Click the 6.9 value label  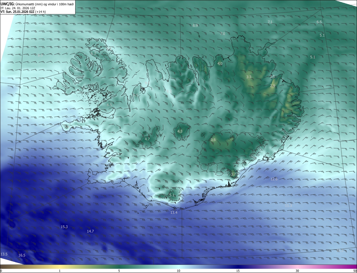click(195, 25)
